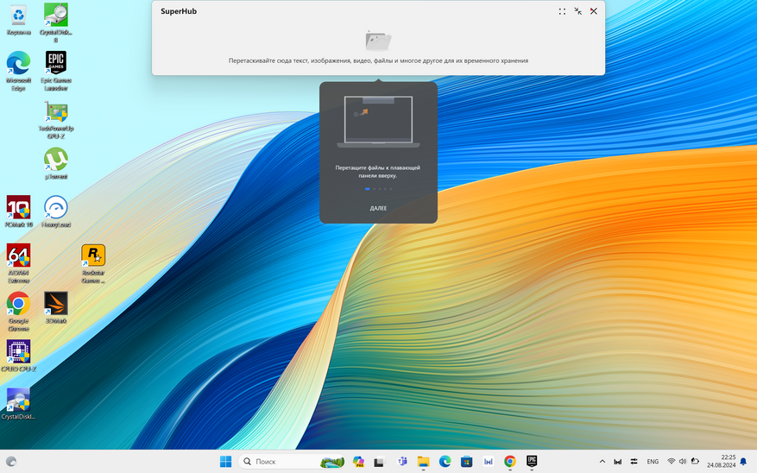Select the PCMark 10 desktop shortcut
The image size is (757, 473).
(x=18, y=208)
